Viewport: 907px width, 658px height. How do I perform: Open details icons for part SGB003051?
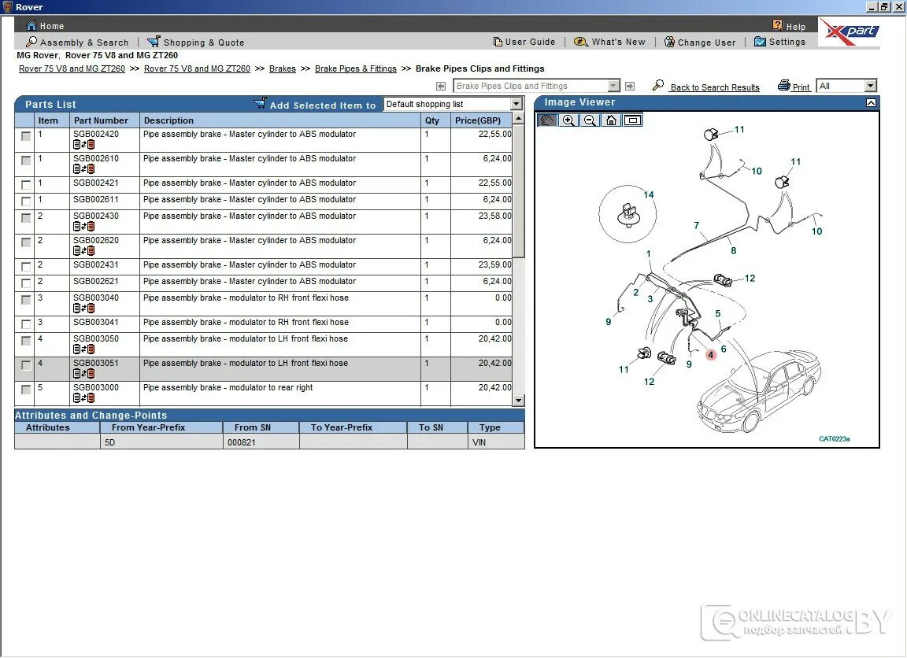[x=84, y=374]
